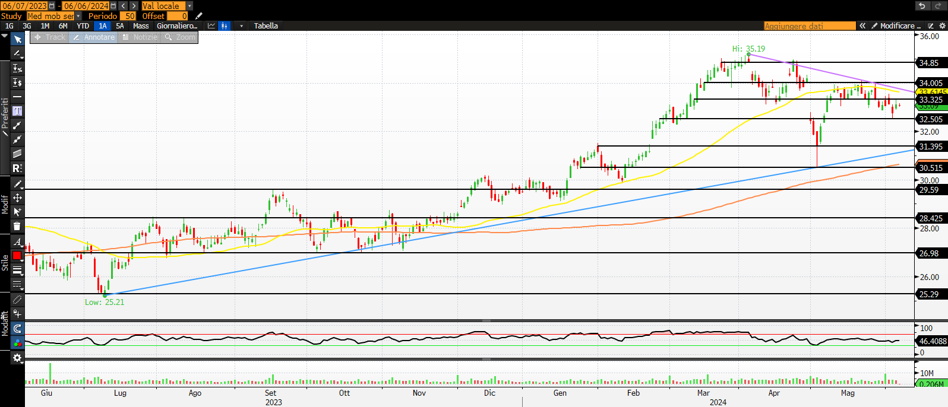Go to previous date range arrow
This screenshot has width=948, height=407.
123,6
